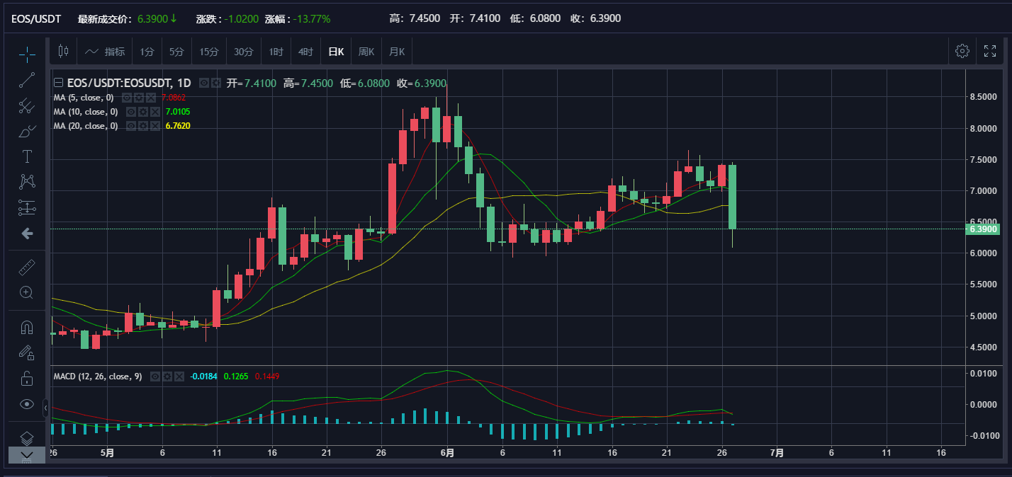Select the text annotation tool
Image resolution: width=1012 pixels, height=477 pixels.
coord(27,156)
